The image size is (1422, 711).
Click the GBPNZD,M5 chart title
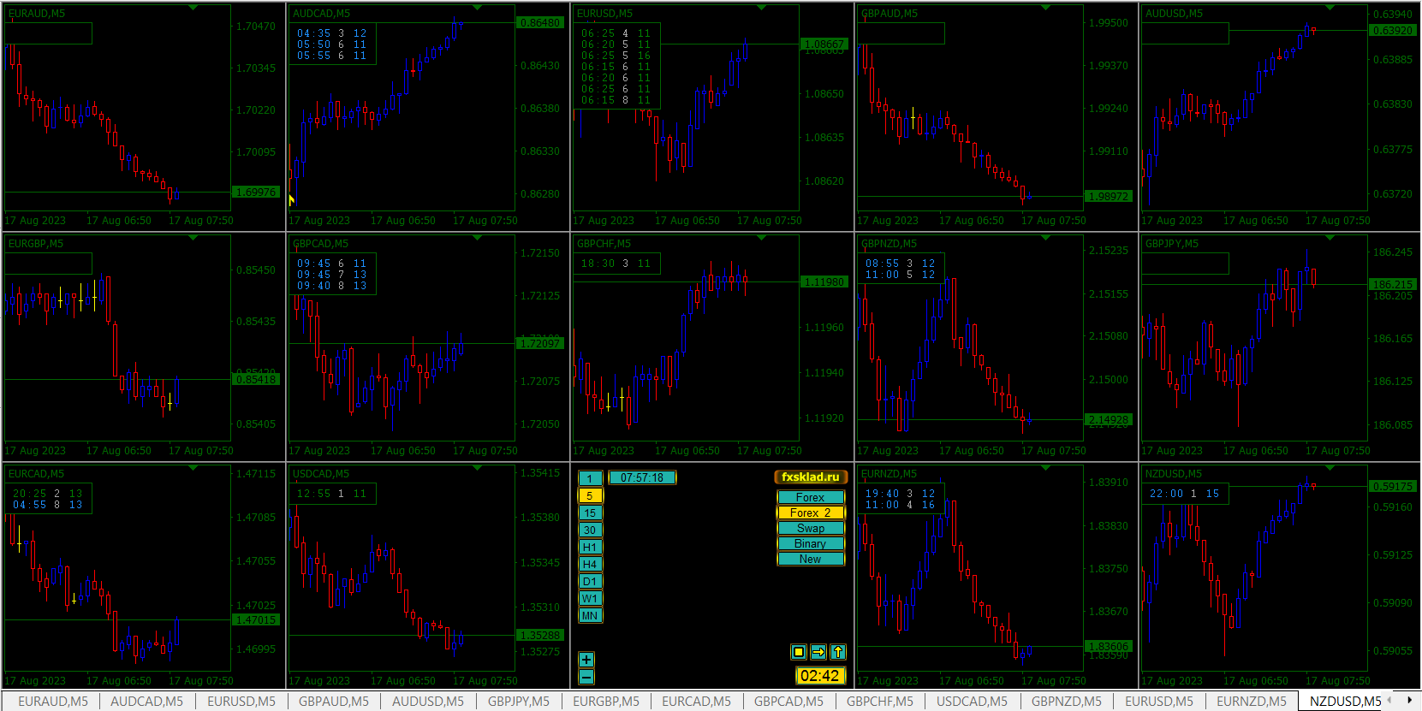(x=889, y=244)
